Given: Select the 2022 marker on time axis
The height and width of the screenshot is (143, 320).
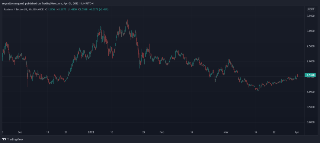Looking at the screenshot, I should [91, 132].
